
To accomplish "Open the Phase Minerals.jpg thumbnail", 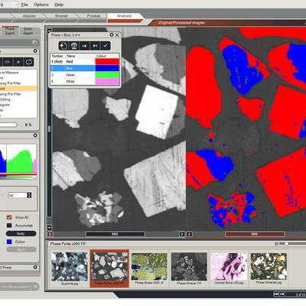I will 269,269.
